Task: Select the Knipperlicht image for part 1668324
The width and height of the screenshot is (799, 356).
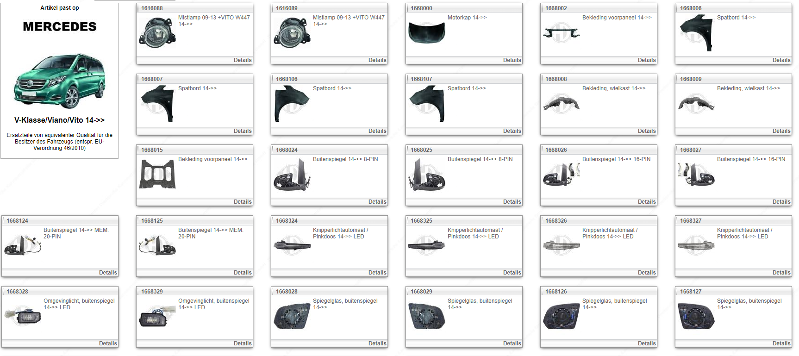Action: [292, 245]
